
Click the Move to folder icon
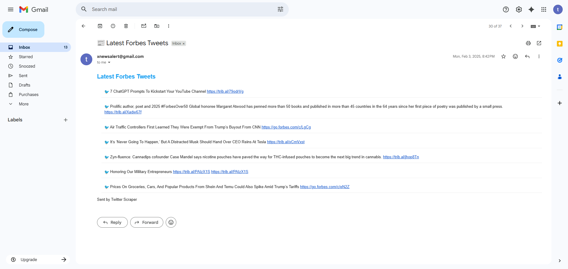click(x=157, y=26)
